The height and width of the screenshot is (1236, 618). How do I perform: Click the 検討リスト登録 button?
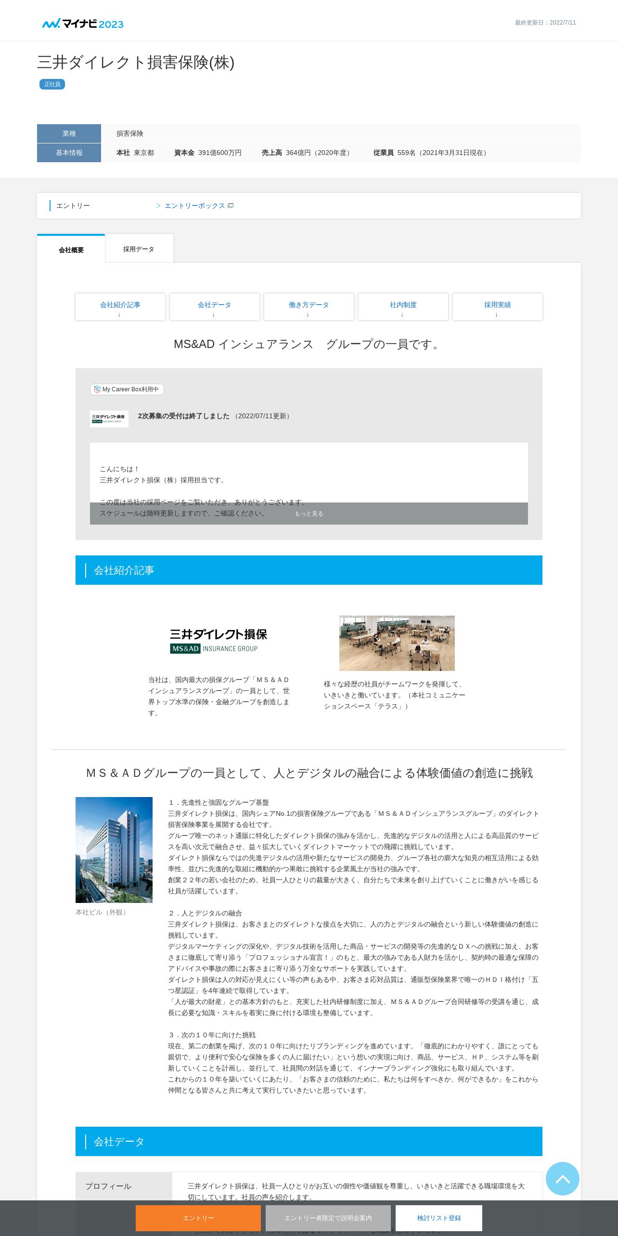pos(439,1218)
